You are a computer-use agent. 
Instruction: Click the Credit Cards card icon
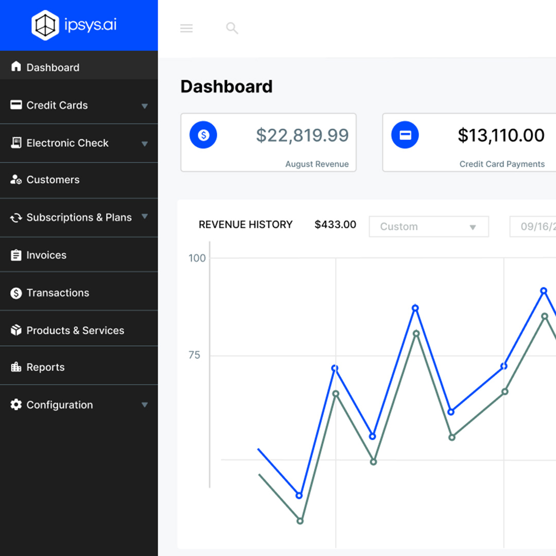coord(16,105)
